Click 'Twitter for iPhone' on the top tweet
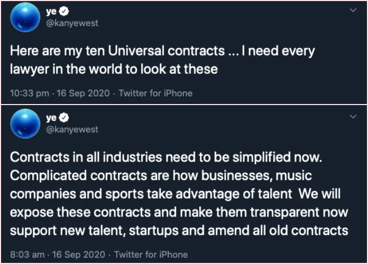368x264 pixels. point(155,93)
